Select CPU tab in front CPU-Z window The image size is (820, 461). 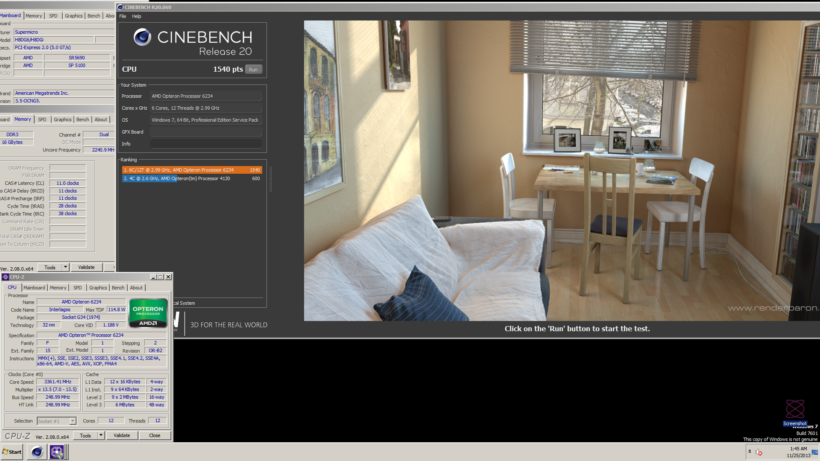pyautogui.click(x=12, y=287)
